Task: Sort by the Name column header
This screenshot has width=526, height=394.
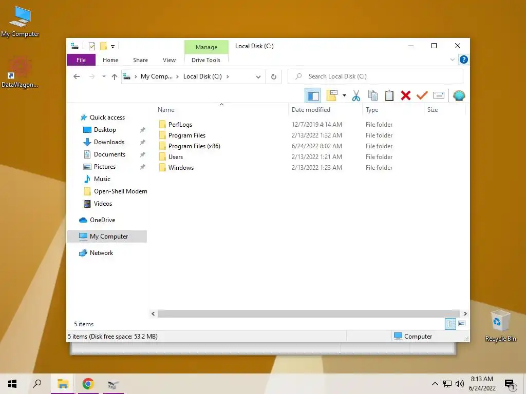Action: point(221,110)
